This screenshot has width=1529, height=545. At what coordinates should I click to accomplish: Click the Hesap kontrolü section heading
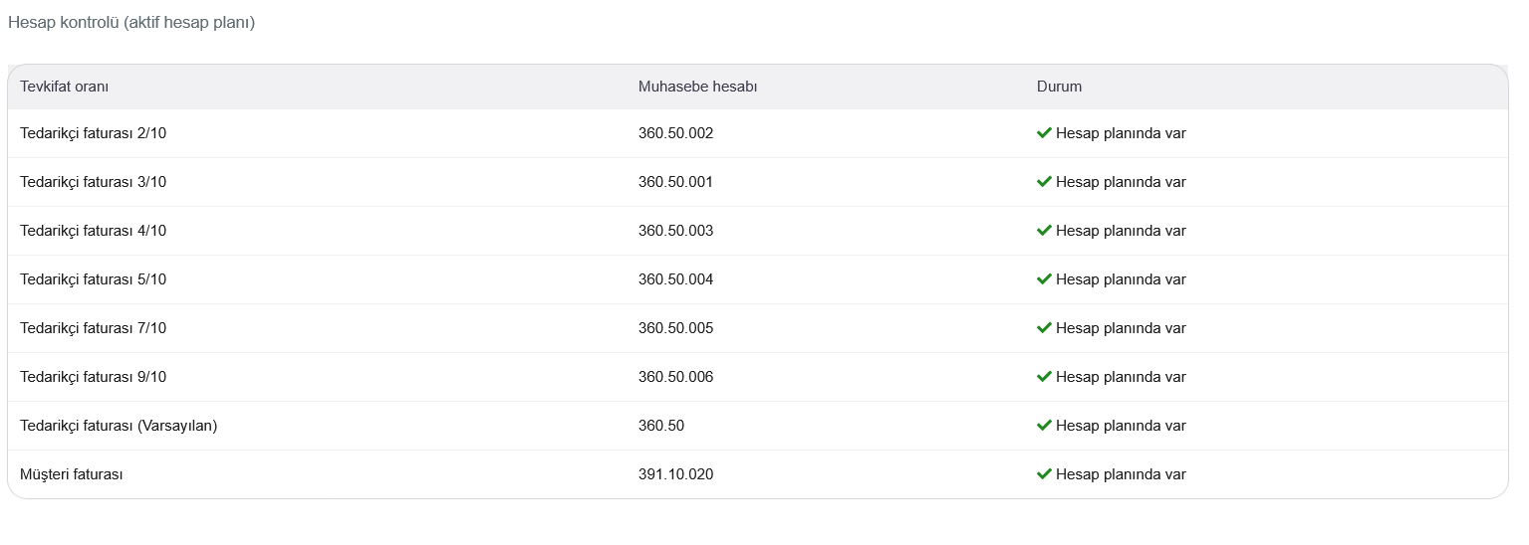(131, 22)
